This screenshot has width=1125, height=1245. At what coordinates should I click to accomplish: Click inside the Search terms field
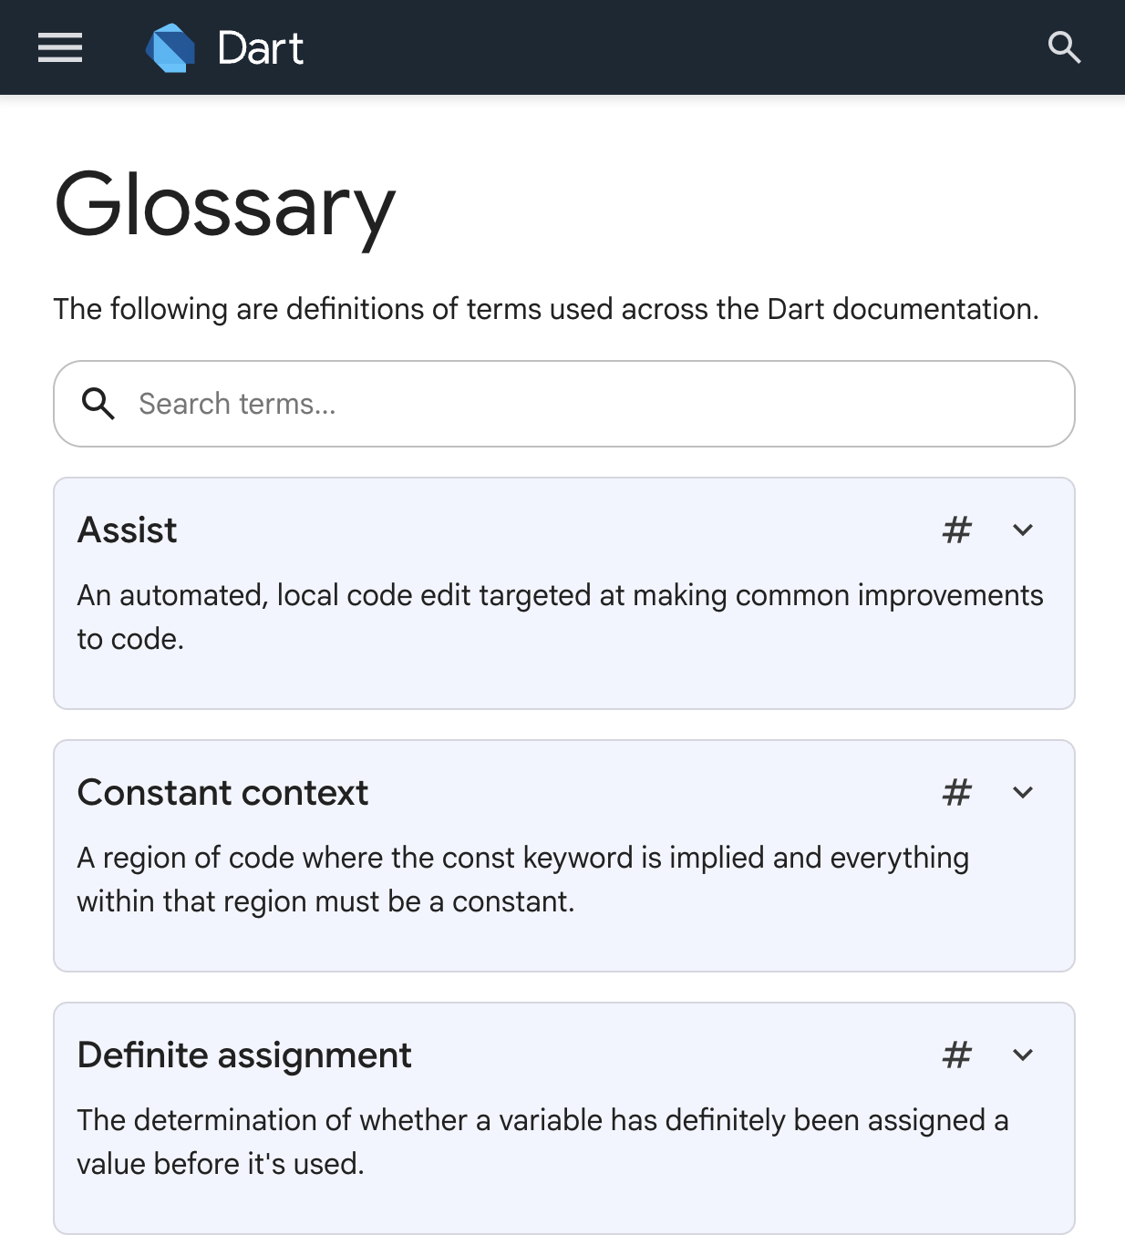[x=365, y=404]
